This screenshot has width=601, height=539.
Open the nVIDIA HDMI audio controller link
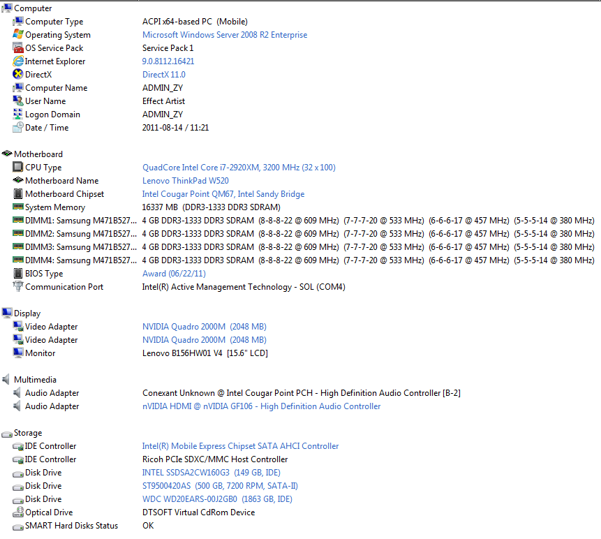coord(261,406)
